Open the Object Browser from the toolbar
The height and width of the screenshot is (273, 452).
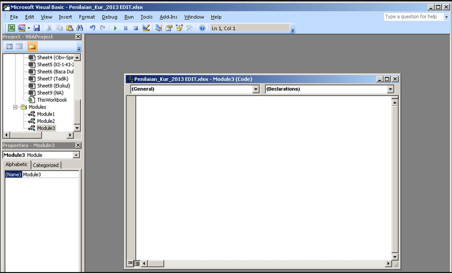pyautogui.click(x=180, y=27)
